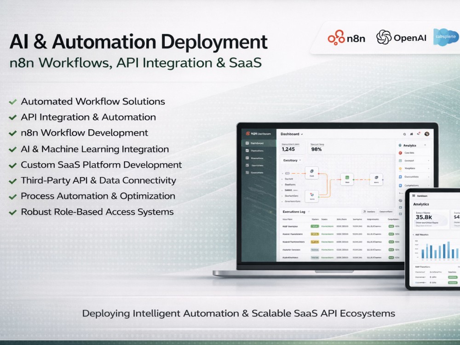This screenshot has width=460, height=345.
Task: Open the round user avatar in dashboard header
Action: 427,134
